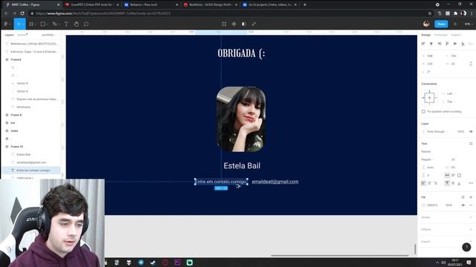Viewport: 476px width, 267px height.
Task: Enable Fix position when scrolling checkbox
Action: pos(423,112)
